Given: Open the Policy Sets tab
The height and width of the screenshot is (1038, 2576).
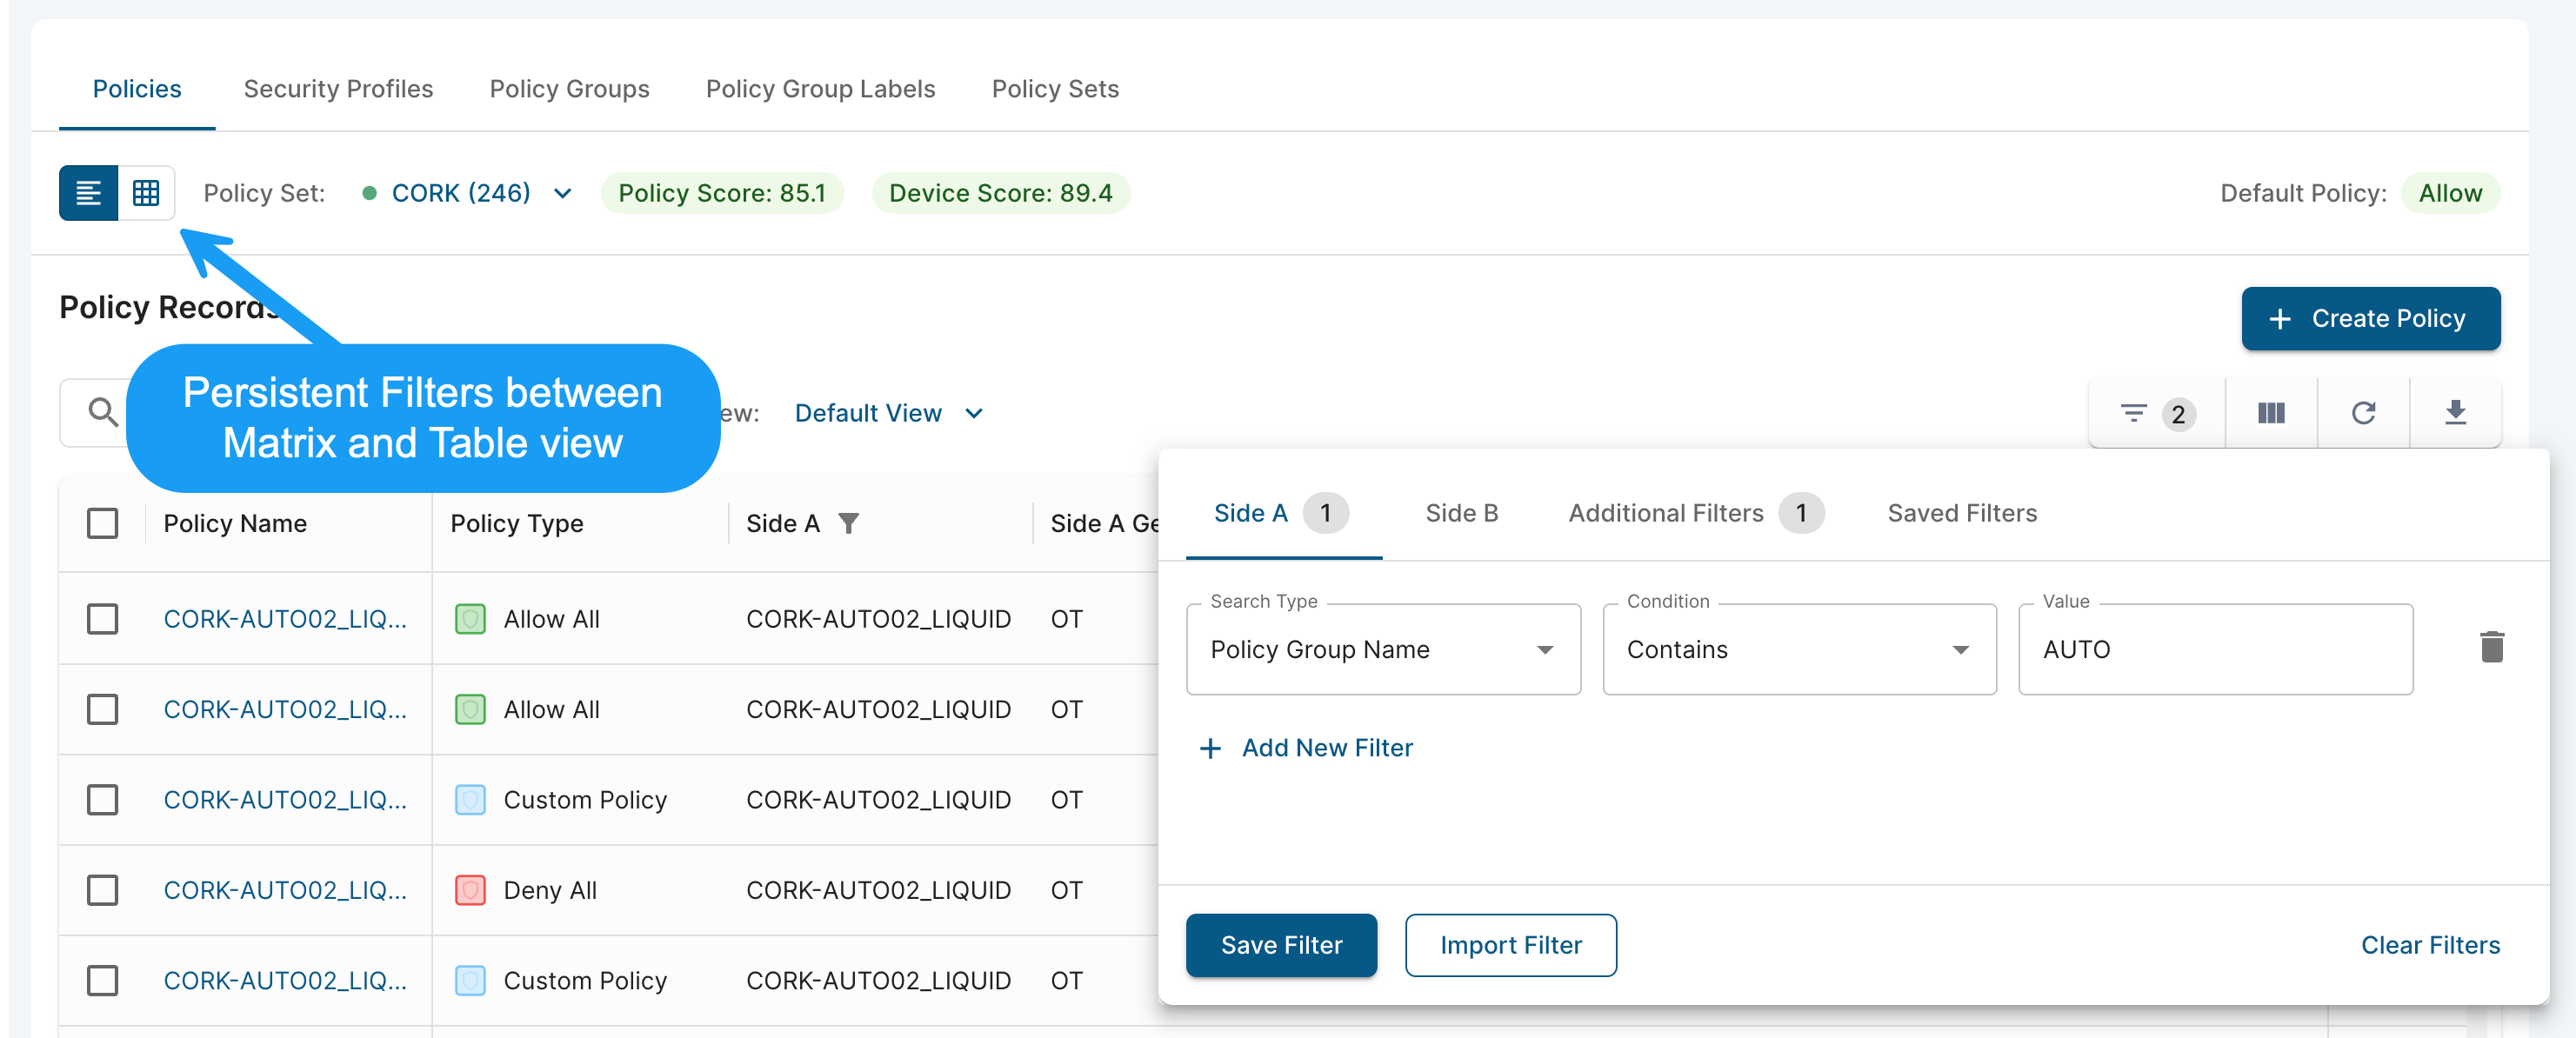Looking at the screenshot, I should 1055,89.
